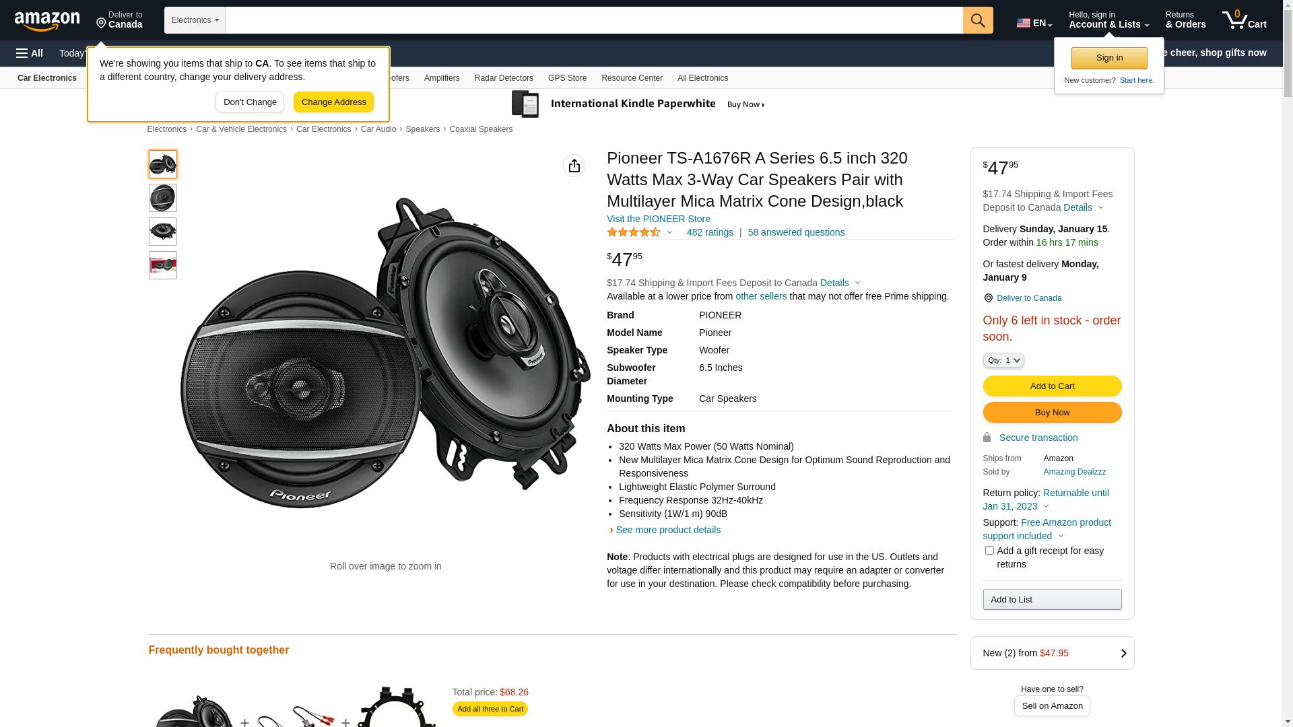Open the Electronics search category dropdown

click(x=195, y=20)
